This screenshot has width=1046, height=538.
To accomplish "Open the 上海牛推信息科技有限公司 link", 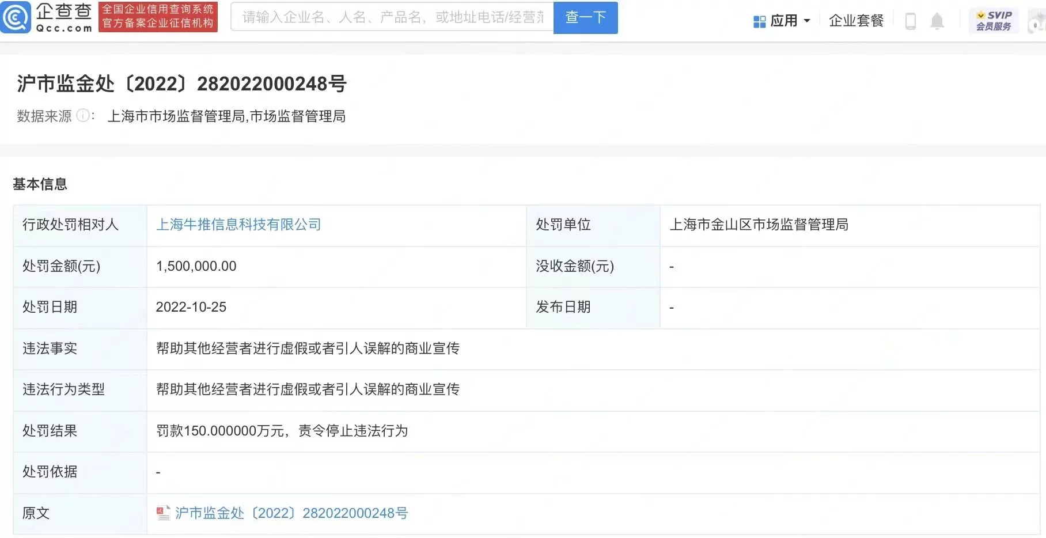I will (238, 225).
